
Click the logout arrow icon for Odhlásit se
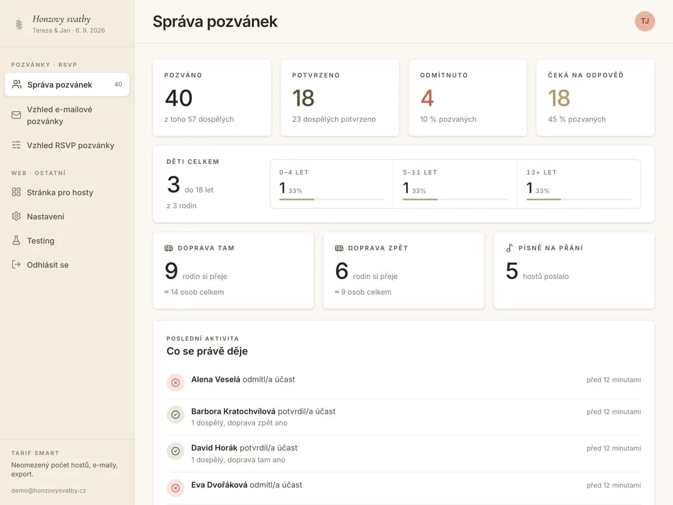click(x=16, y=265)
